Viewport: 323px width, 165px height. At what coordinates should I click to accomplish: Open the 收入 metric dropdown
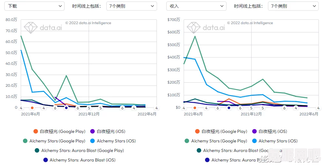pos(196,6)
